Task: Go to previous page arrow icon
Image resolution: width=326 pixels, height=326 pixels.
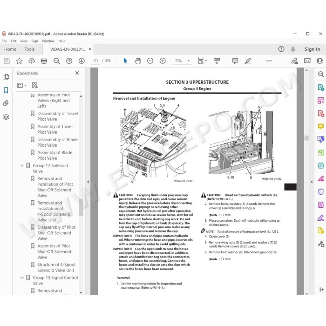Action: point(69,61)
